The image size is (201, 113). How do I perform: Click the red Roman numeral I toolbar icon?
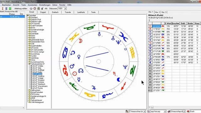click(3, 8)
